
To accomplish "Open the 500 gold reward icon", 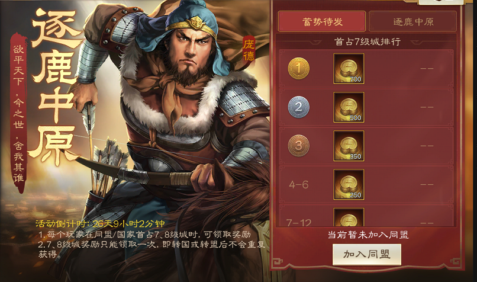I will [x=349, y=107].
